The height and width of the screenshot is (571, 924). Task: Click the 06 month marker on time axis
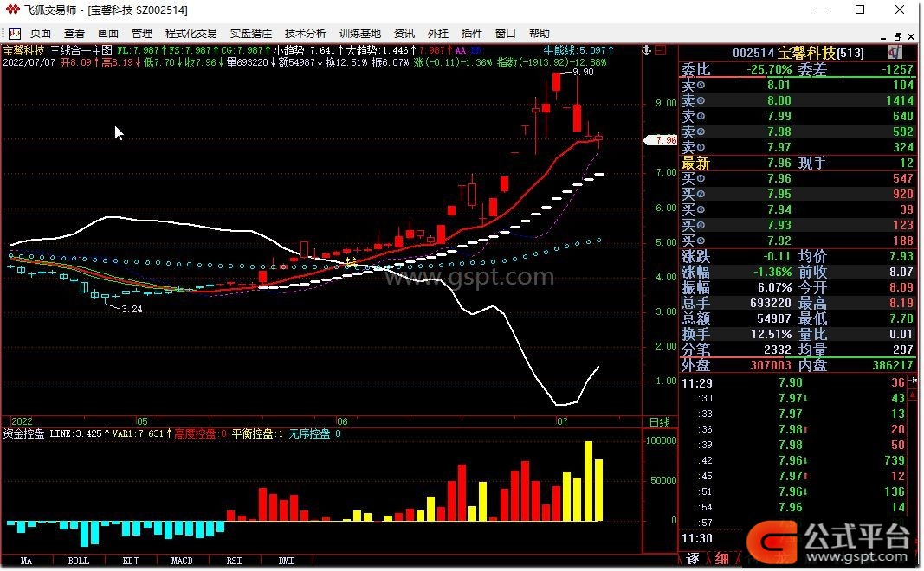[x=342, y=421]
